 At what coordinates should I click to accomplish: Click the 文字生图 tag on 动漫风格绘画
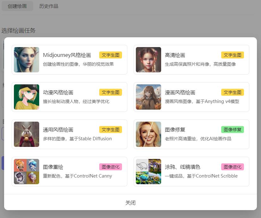tap(110, 93)
